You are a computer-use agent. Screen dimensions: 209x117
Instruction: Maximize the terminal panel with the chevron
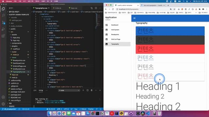coord(96,90)
